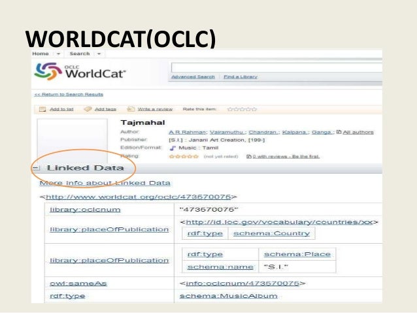Click the All authors page icon
This screenshot has height=313, width=417.
point(339,132)
